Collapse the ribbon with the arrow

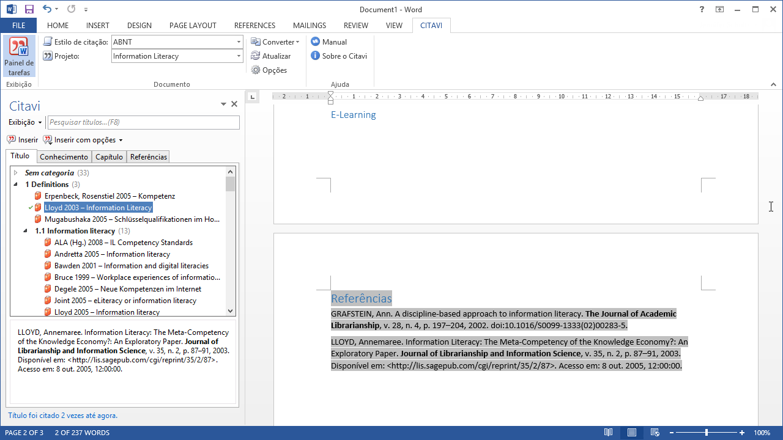(x=772, y=84)
